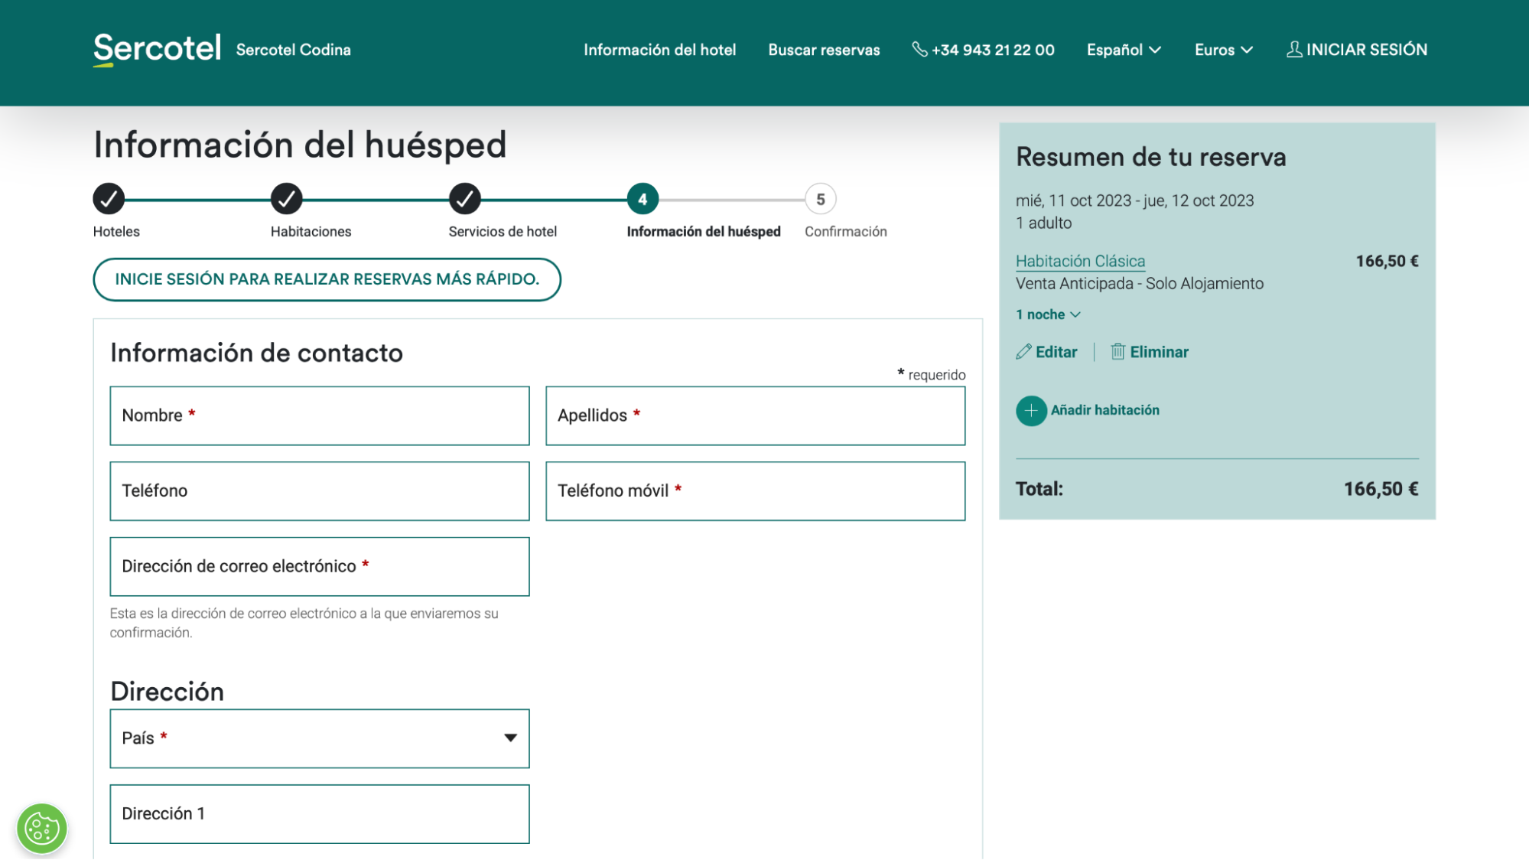Click the Hoteles step checkmark
The width and height of the screenshot is (1529, 860).
[x=109, y=199]
